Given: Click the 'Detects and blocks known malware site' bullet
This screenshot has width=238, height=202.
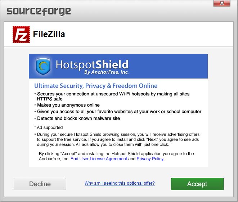Looking at the screenshot, I should [x=78, y=118].
